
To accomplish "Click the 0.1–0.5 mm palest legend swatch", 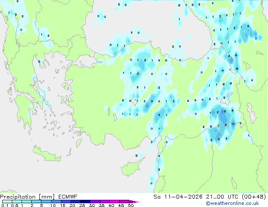I will pyautogui.click(x=7, y=202).
